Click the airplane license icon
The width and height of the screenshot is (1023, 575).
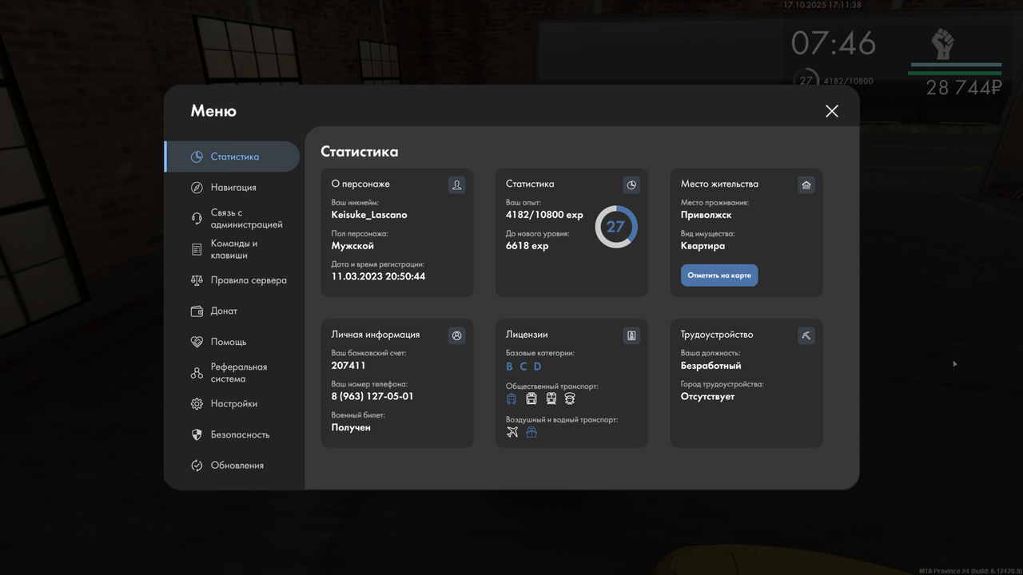[512, 432]
